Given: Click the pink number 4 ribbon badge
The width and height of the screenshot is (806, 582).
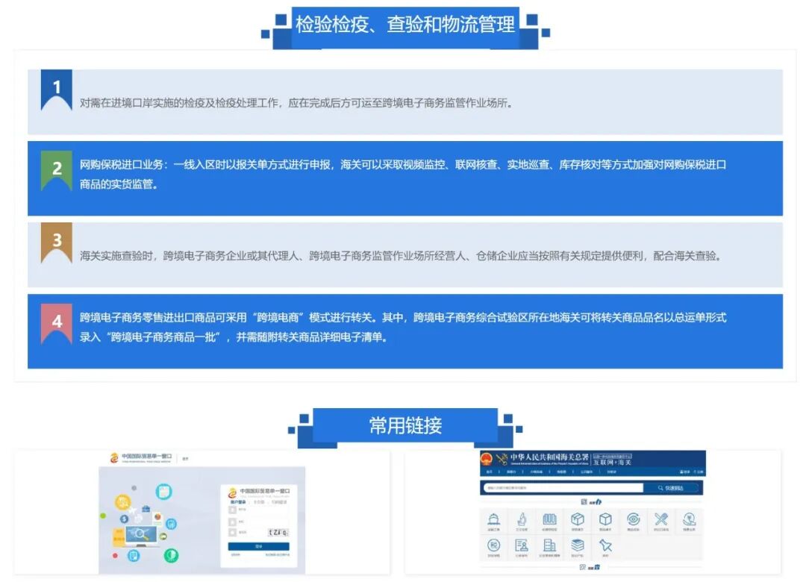Looking at the screenshot, I should click(x=57, y=322).
